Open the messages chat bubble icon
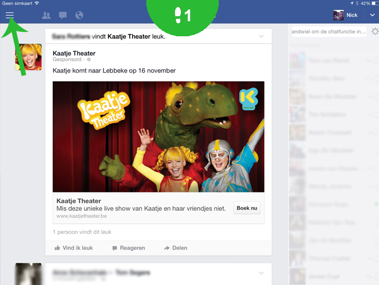Screen dimensions: 379x285 coord(63,15)
